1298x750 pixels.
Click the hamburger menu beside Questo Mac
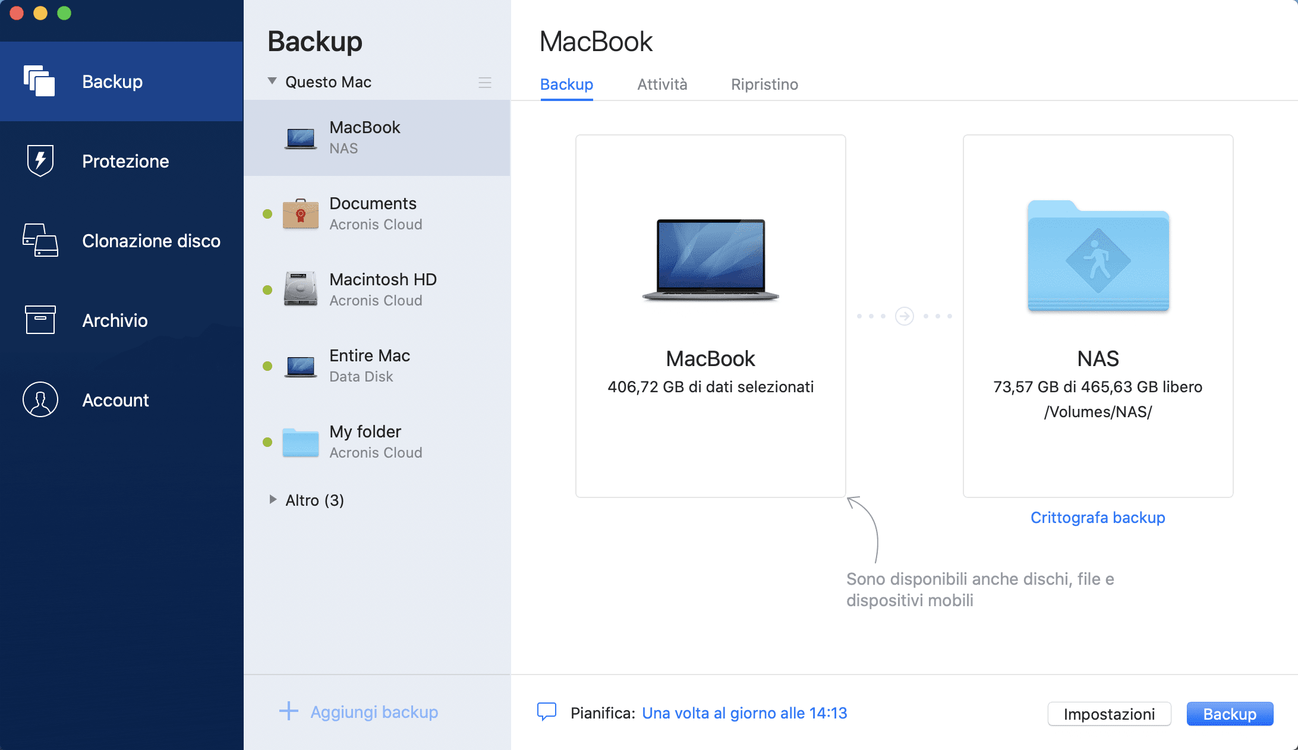(x=484, y=83)
